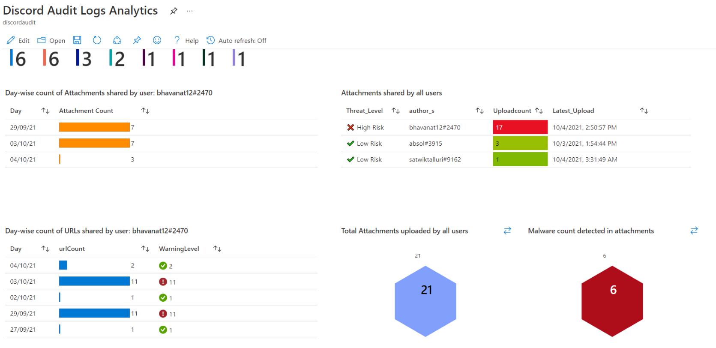
Task: Open the workbook with Open button
Action: click(x=51, y=40)
